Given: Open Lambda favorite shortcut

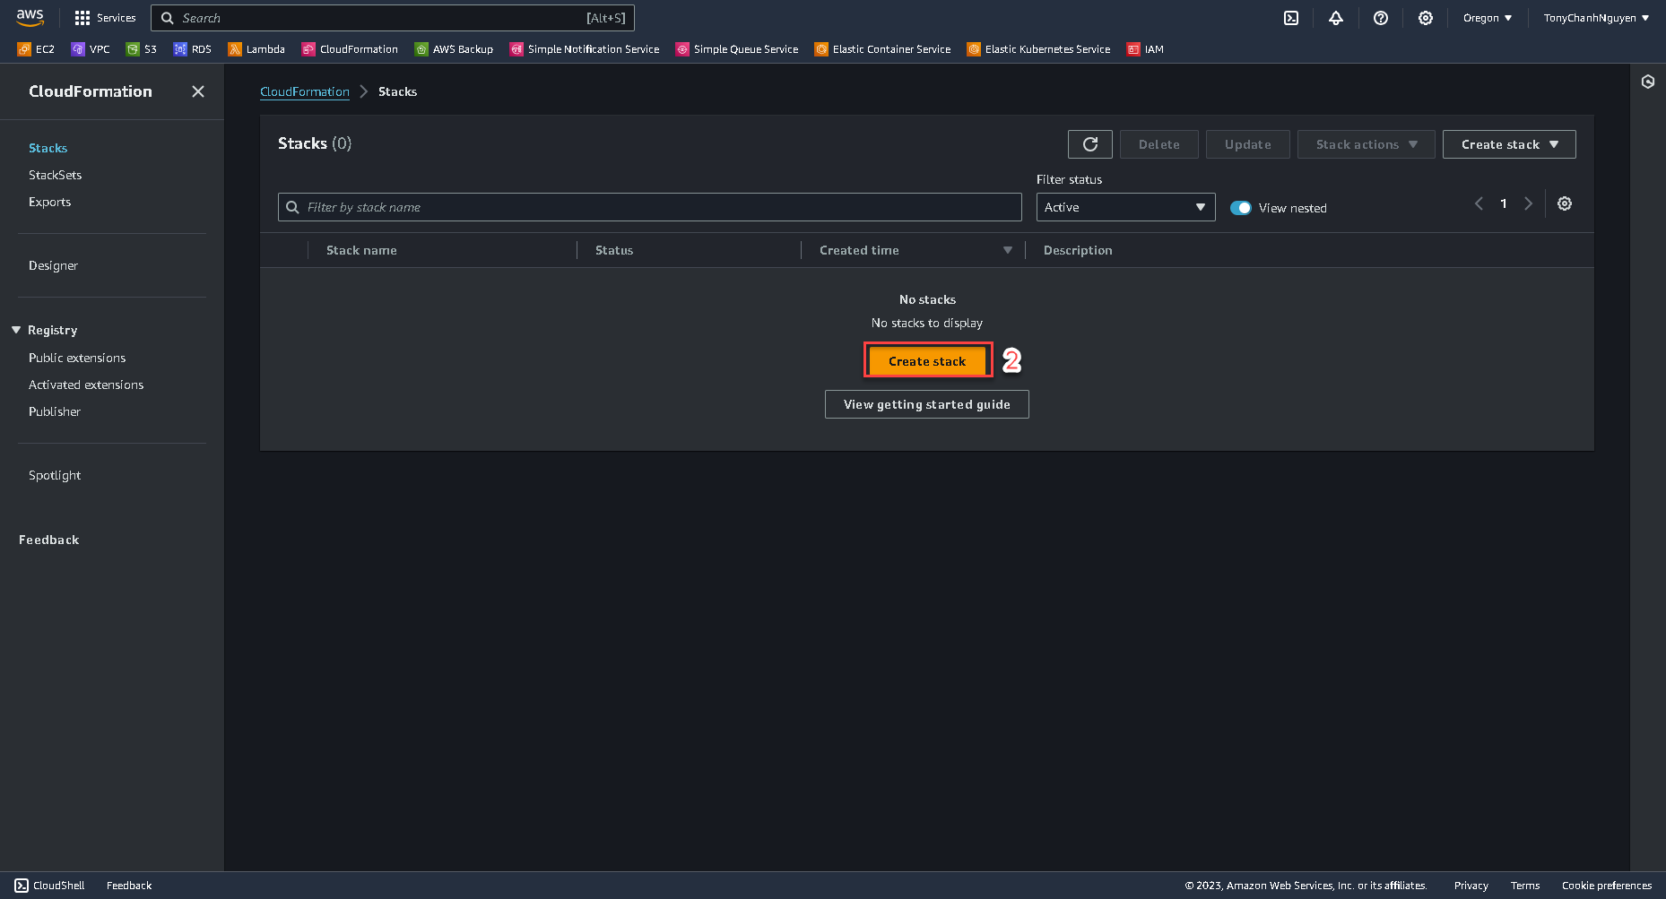Looking at the screenshot, I should click(256, 49).
